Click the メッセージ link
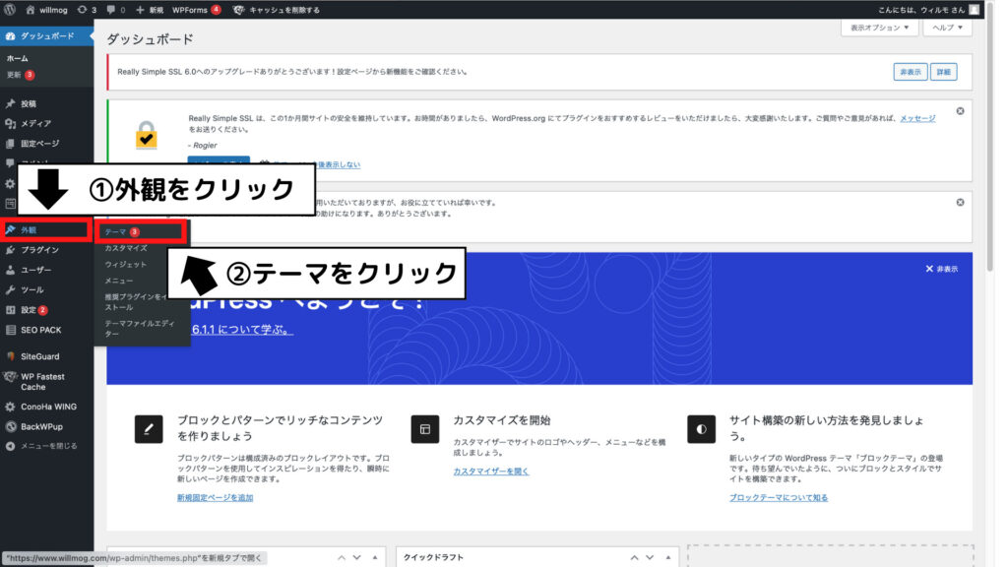The height and width of the screenshot is (567, 1008). pos(917,118)
